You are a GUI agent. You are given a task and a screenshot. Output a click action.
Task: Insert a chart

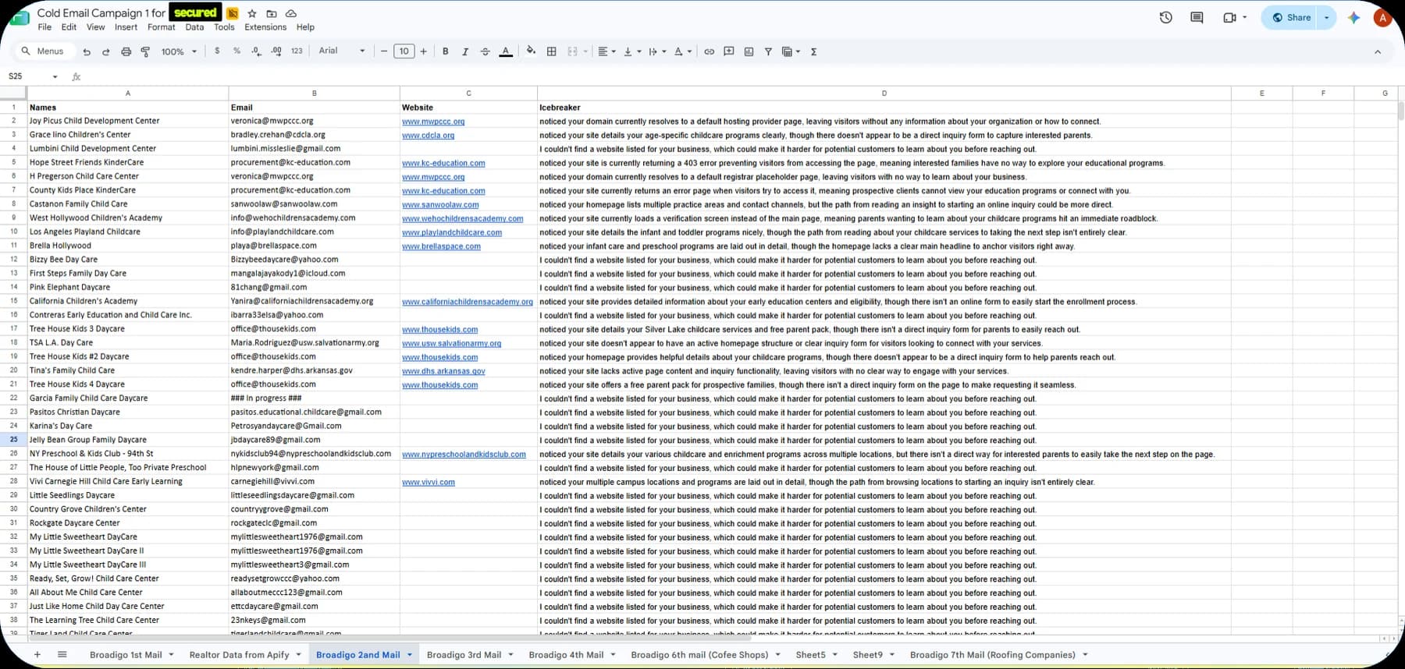pos(749,51)
